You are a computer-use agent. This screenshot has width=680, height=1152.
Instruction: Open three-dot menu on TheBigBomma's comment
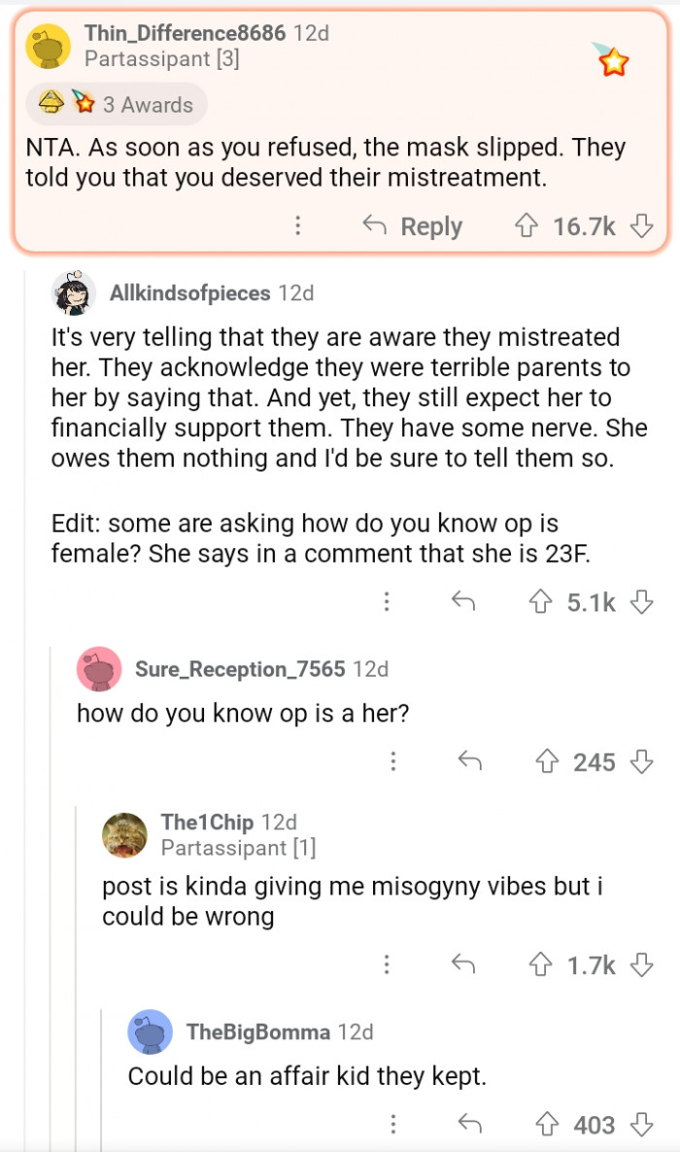[393, 1125]
